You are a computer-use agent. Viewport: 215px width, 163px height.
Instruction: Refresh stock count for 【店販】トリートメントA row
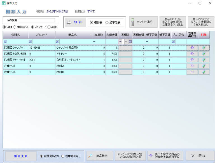(192, 60)
